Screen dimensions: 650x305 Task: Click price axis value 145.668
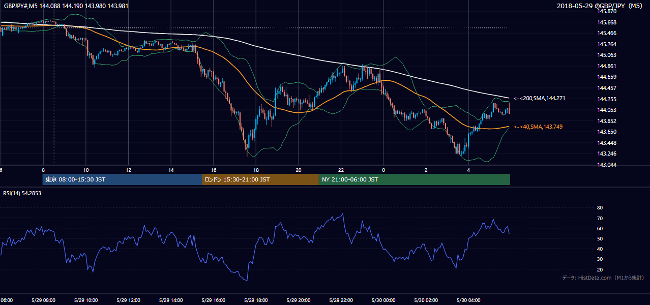coord(607,22)
